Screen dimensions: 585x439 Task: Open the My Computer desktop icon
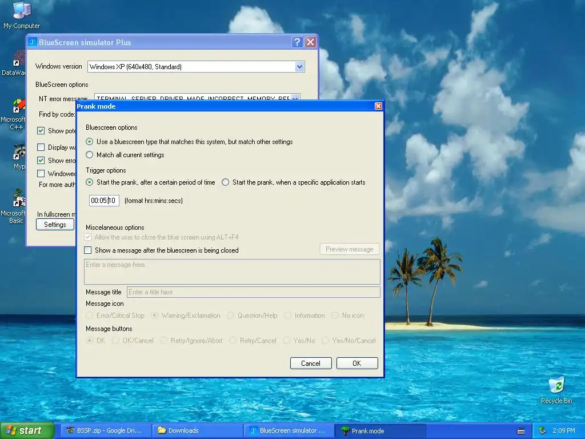[x=21, y=15]
